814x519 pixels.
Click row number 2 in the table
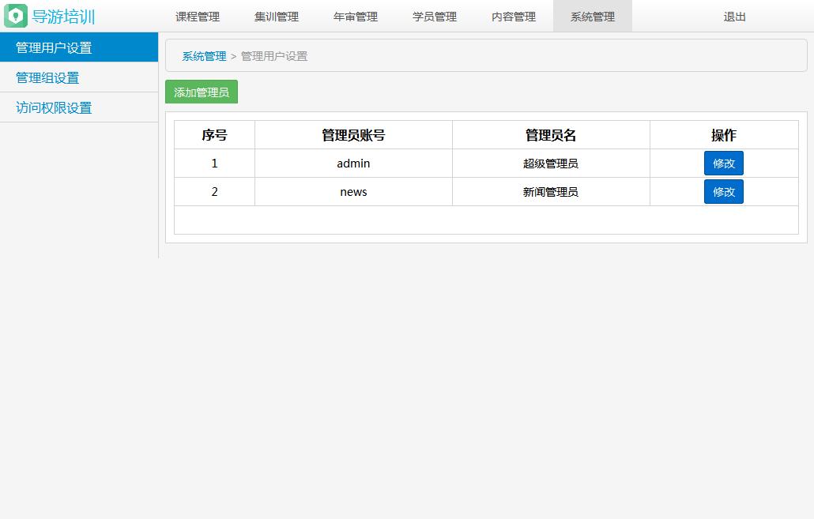[213, 191]
